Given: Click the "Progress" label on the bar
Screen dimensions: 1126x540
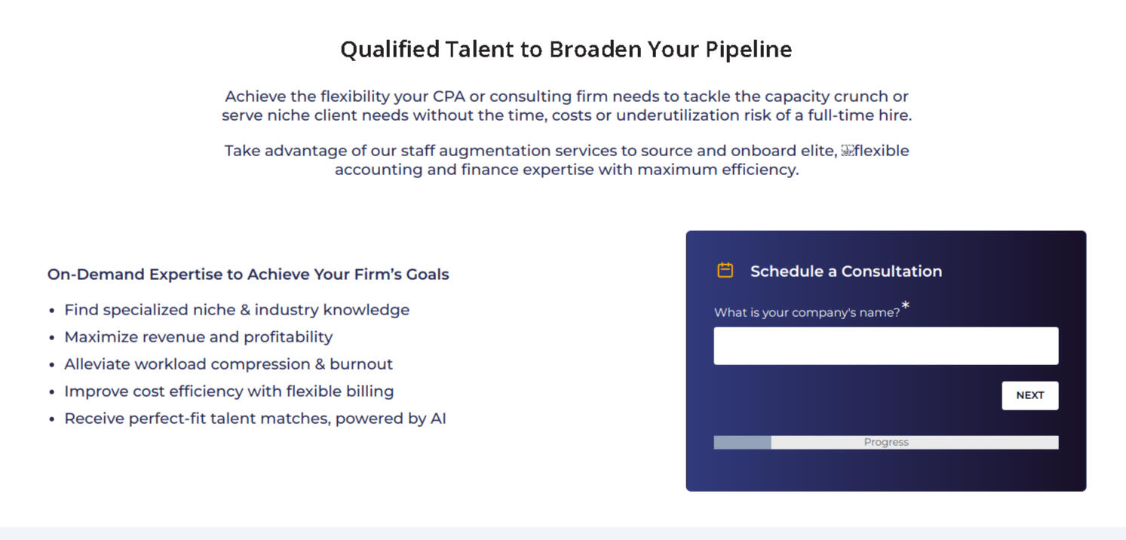Looking at the screenshot, I should pyautogui.click(x=886, y=443).
